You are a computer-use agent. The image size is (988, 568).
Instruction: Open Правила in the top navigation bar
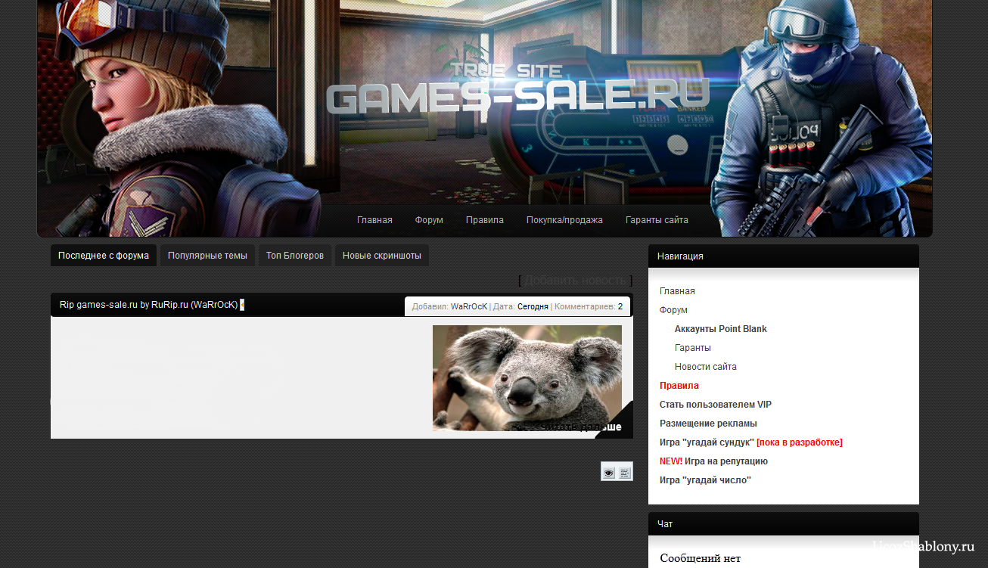pos(485,220)
